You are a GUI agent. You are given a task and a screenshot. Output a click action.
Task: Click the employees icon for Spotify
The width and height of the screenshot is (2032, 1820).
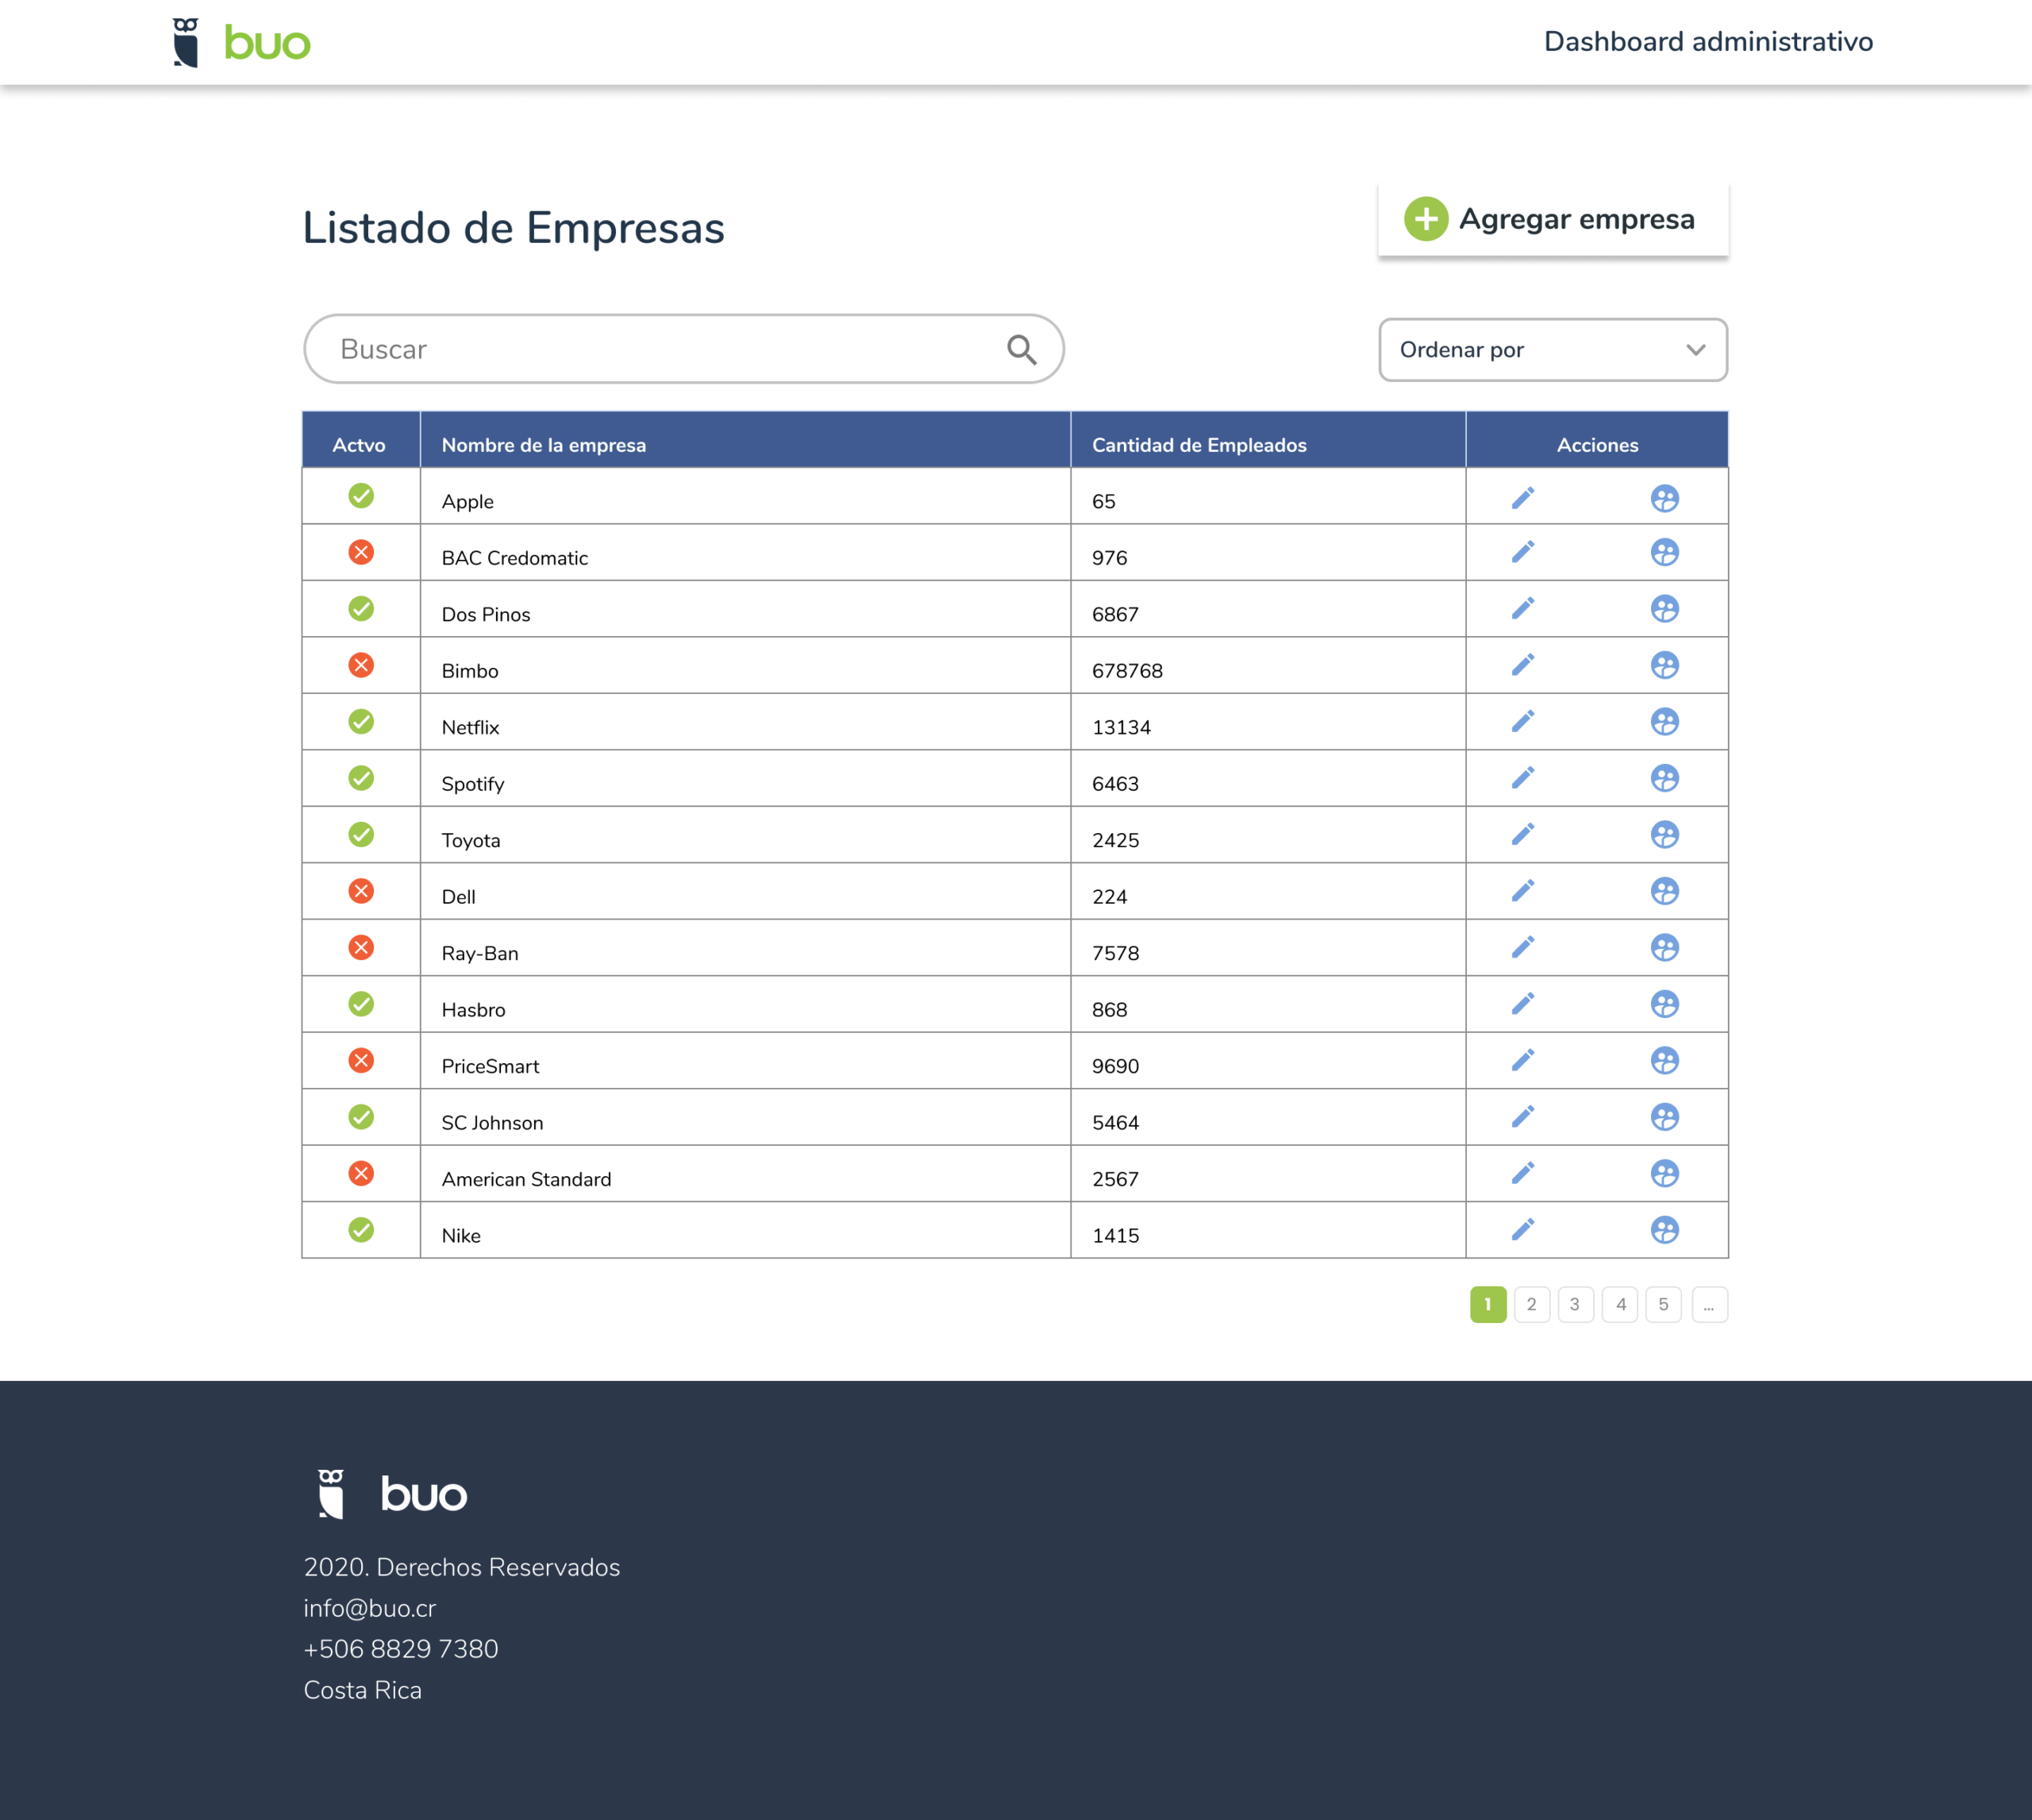[1664, 778]
